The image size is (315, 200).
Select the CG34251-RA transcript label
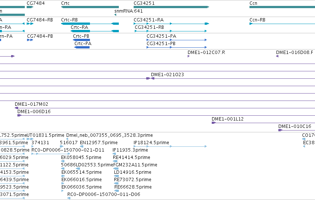tap(149, 20)
